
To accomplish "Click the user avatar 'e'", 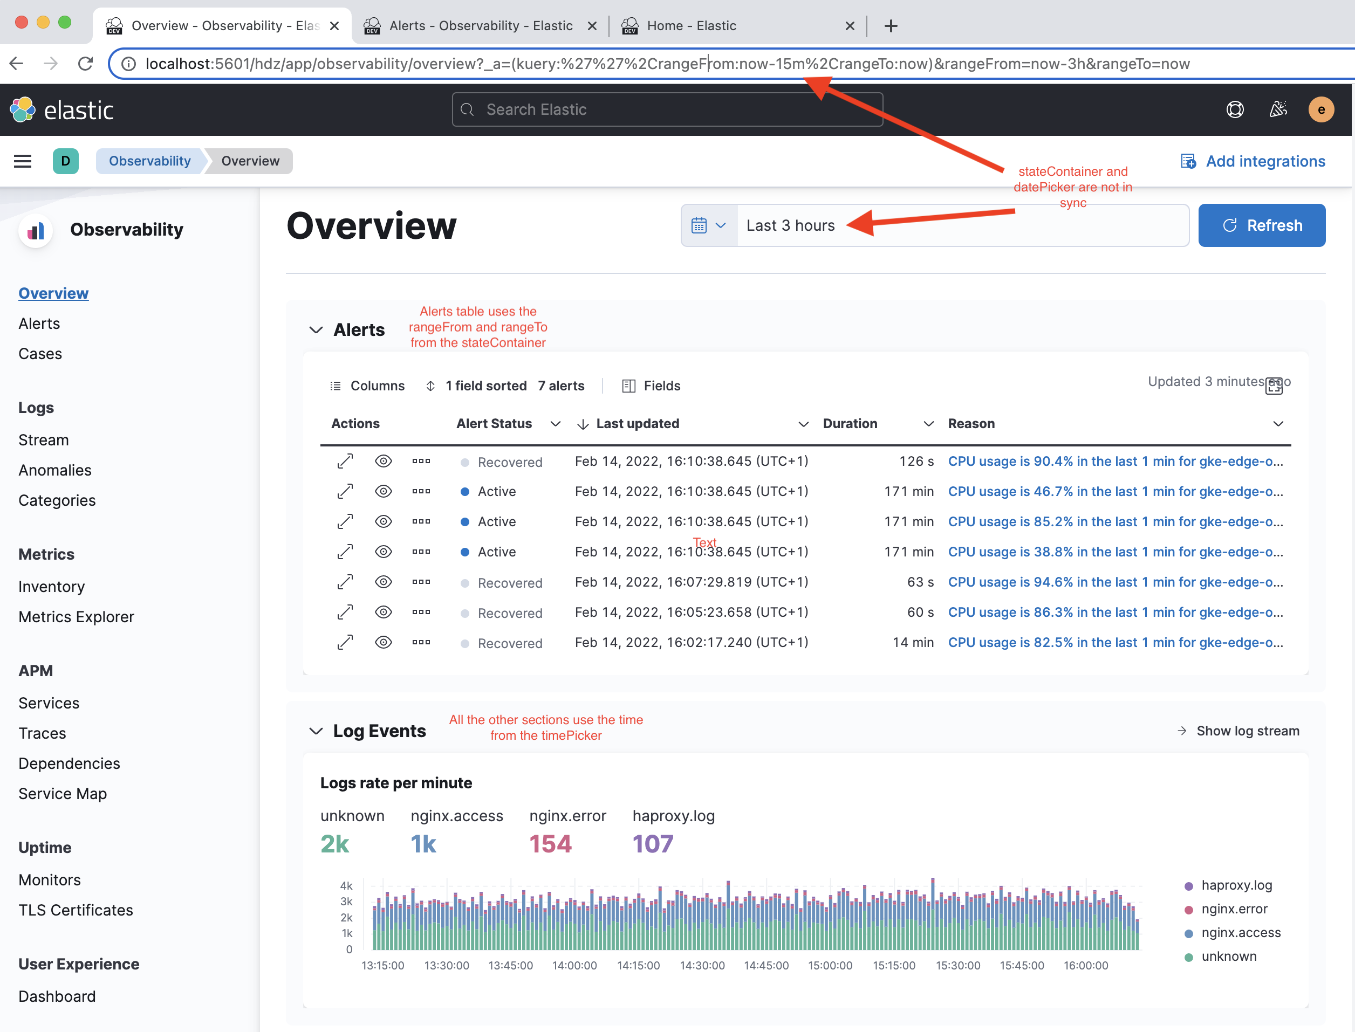I will [1320, 110].
